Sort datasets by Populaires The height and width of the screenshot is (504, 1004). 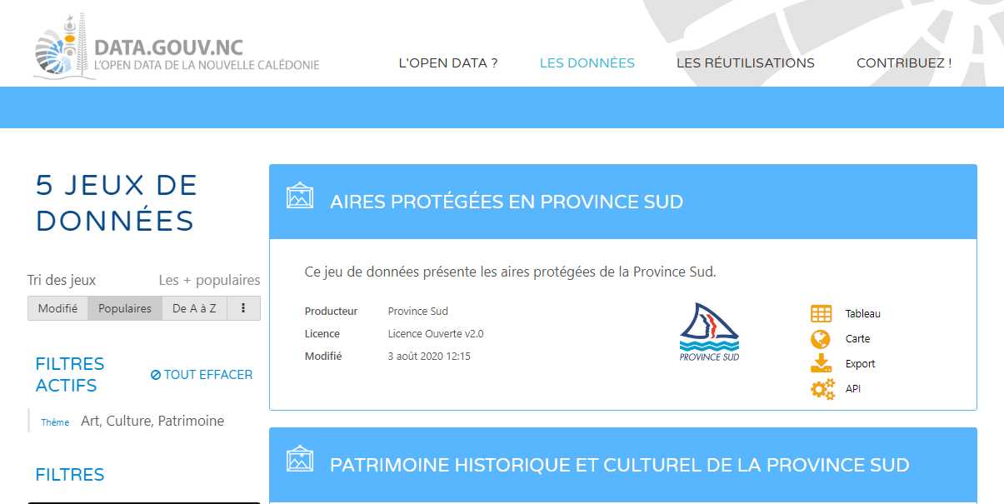click(125, 308)
